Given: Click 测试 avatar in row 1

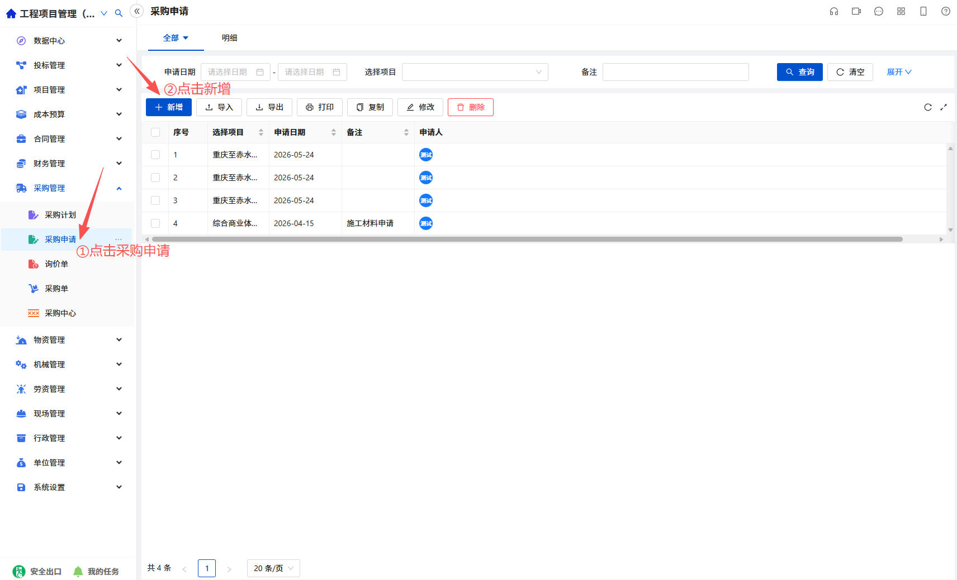Looking at the screenshot, I should click(426, 155).
